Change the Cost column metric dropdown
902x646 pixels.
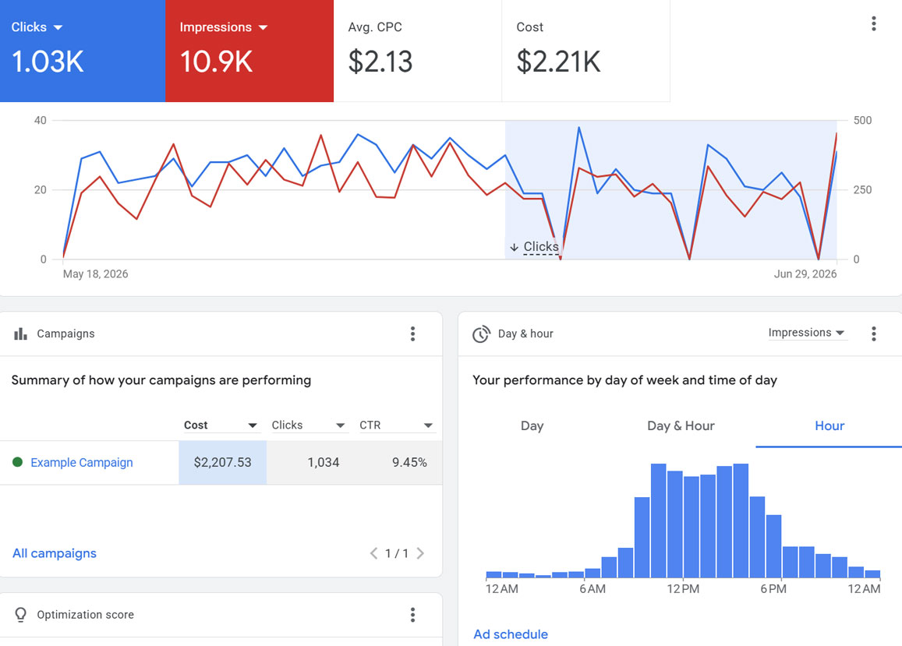(221, 425)
